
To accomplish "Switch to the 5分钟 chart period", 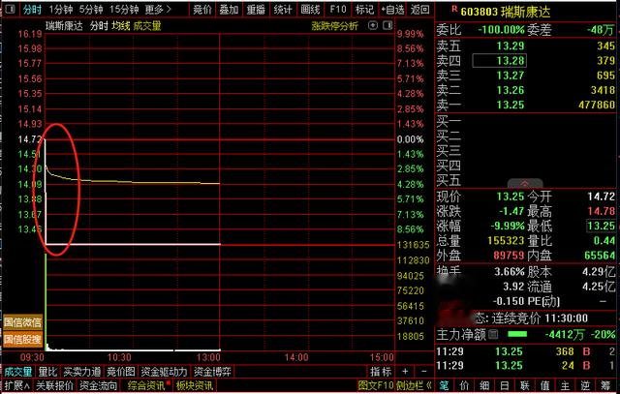I will tap(91, 9).
